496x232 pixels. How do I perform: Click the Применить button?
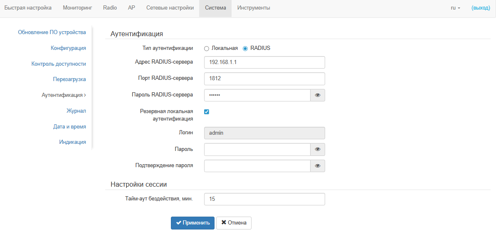[192, 223]
